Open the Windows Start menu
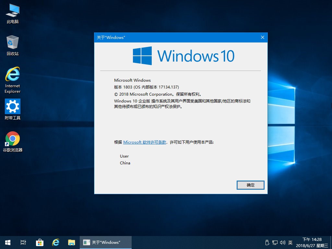 pos(8,243)
